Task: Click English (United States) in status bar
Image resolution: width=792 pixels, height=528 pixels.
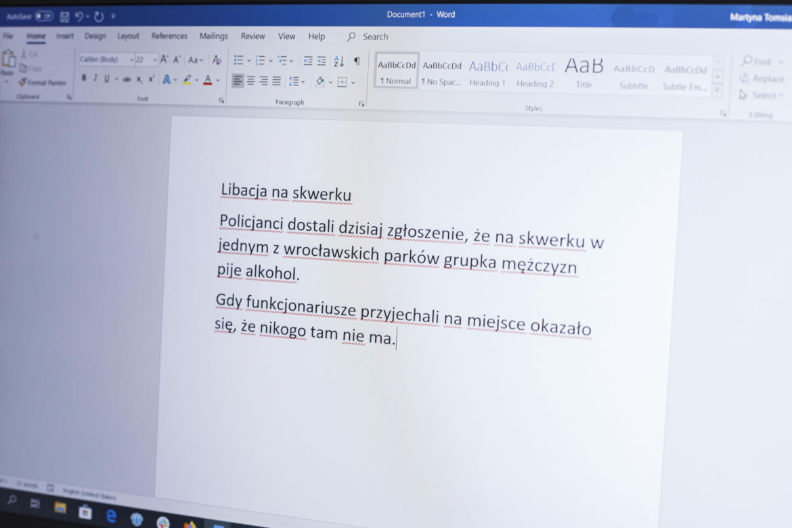Action: pyautogui.click(x=89, y=493)
